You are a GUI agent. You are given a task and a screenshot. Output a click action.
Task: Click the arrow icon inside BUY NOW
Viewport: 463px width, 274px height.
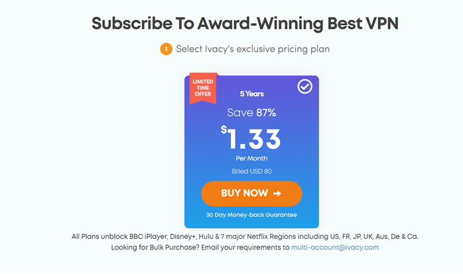click(x=277, y=194)
